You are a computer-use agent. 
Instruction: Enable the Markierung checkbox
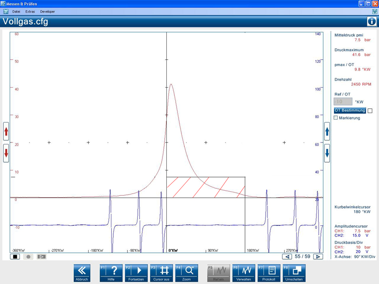[x=336, y=118]
